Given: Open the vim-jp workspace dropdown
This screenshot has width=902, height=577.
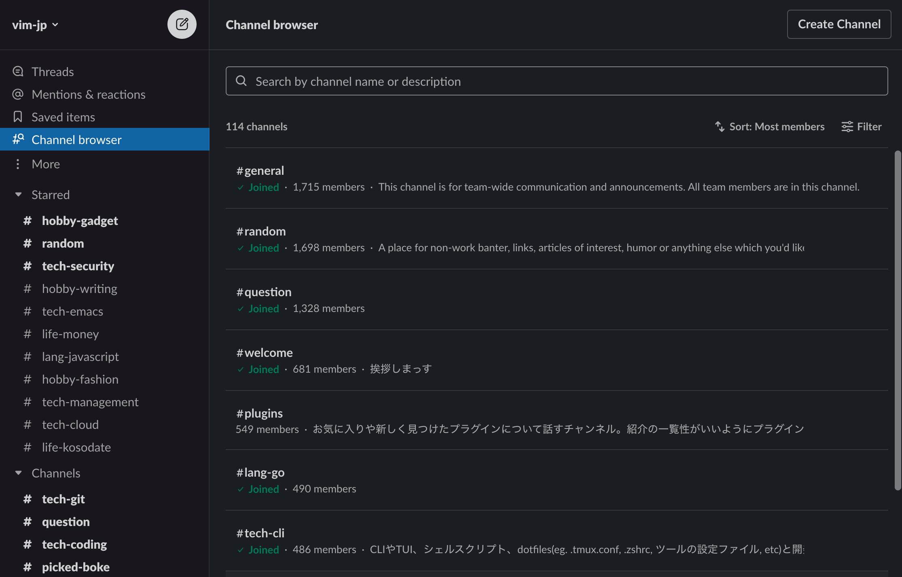Looking at the screenshot, I should tap(35, 25).
